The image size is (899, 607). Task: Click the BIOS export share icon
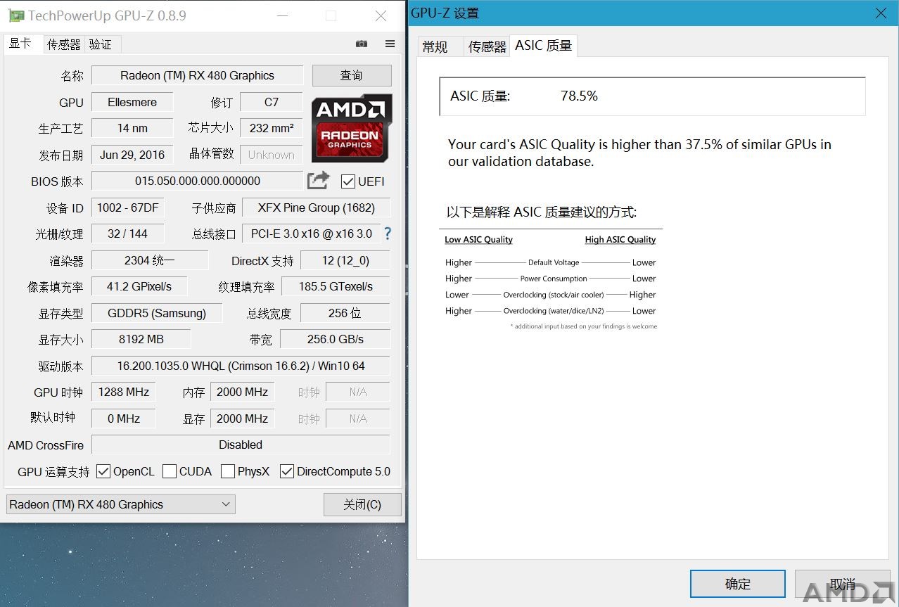[x=318, y=180]
